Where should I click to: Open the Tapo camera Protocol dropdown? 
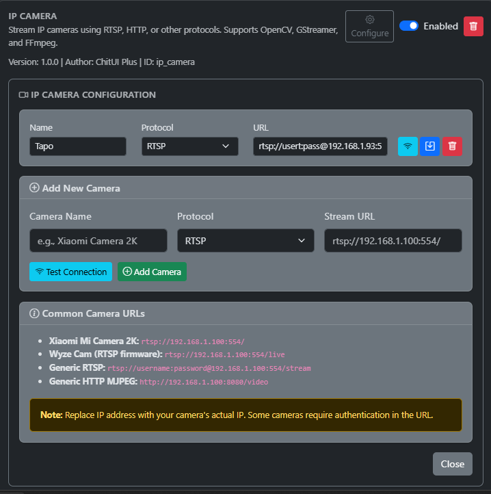tap(189, 146)
